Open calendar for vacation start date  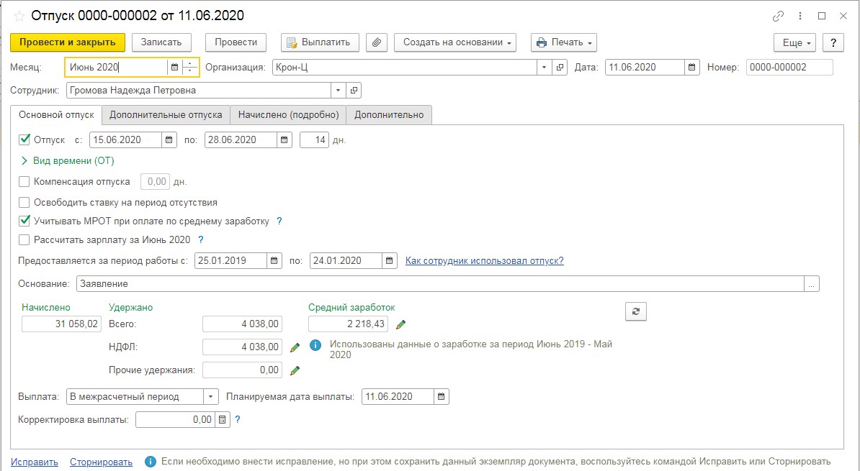click(x=169, y=140)
